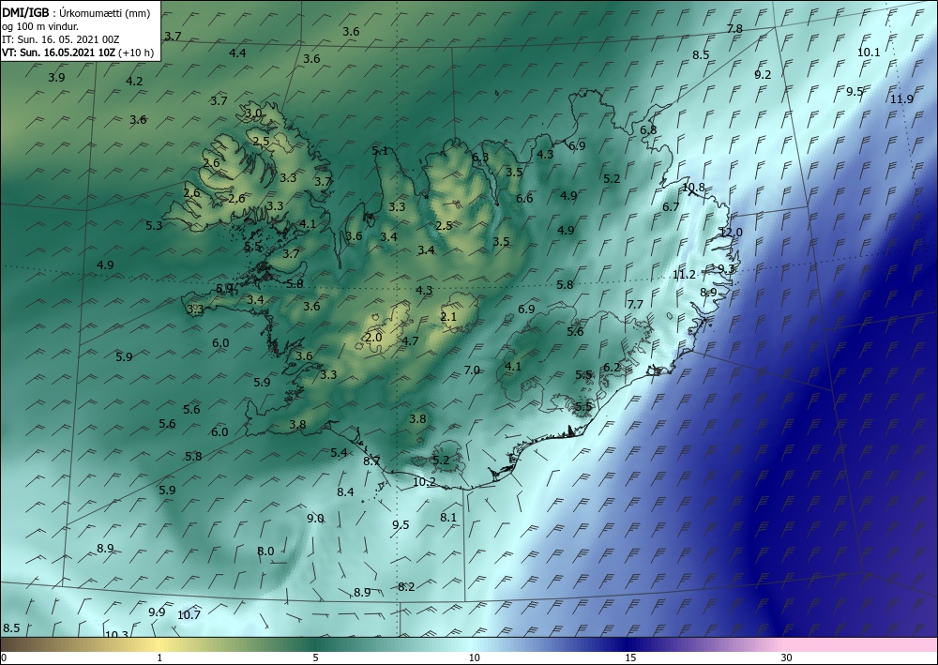The image size is (938, 665).
Task: Click the 'og 100 m vindur.' subtitle line
Action: [40, 26]
